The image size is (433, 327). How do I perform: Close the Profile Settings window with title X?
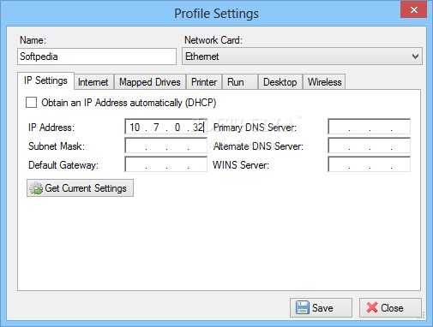[413, 9]
